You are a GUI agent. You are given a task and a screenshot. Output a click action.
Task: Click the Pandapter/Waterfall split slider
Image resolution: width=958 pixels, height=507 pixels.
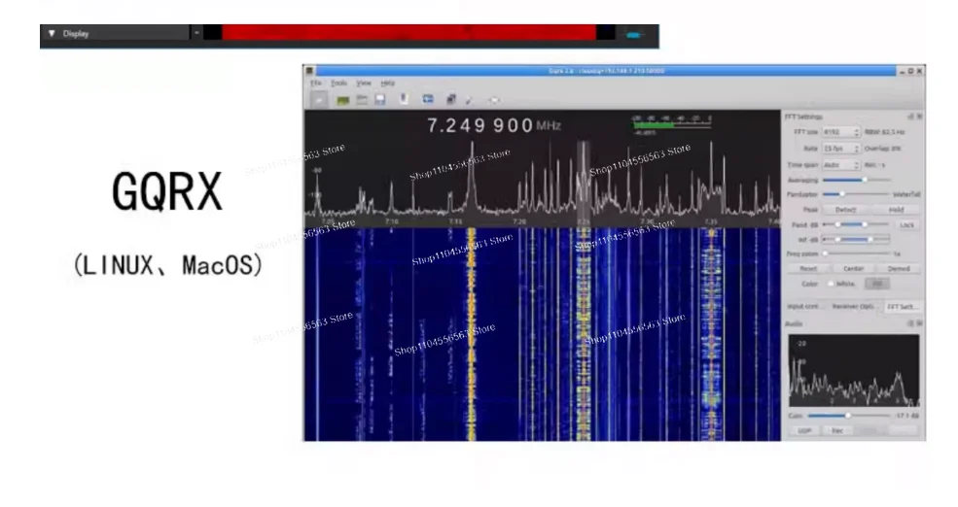coord(856,194)
